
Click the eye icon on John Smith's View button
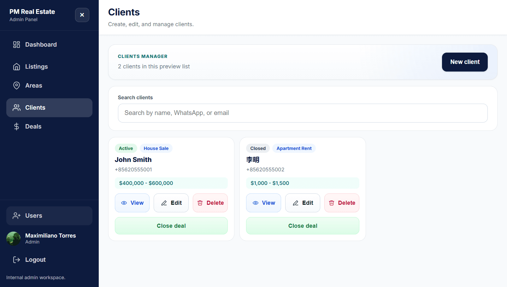124,203
